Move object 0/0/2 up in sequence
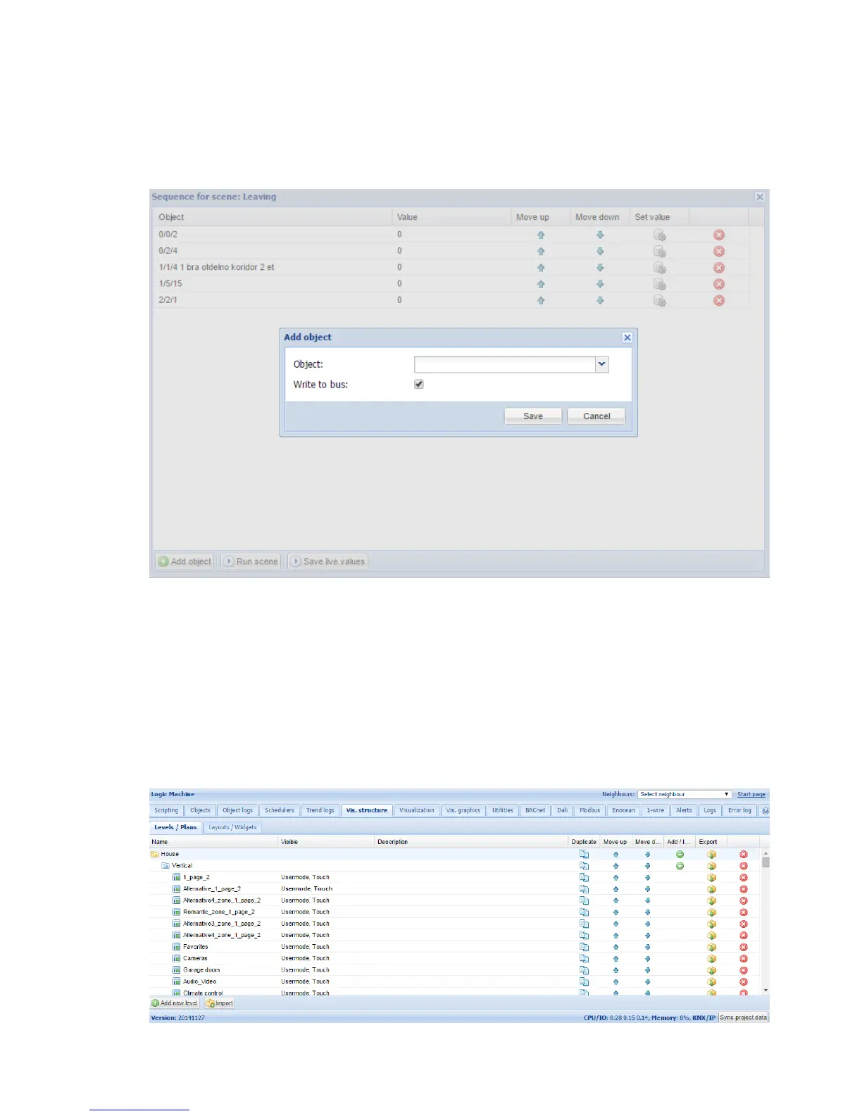Viewport: 862px width, 1116px height. point(541,235)
